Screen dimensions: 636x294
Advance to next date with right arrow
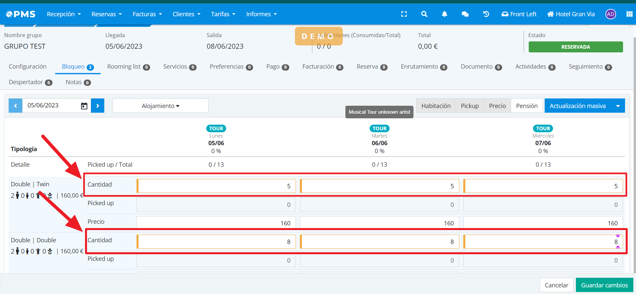click(x=98, y=106)
